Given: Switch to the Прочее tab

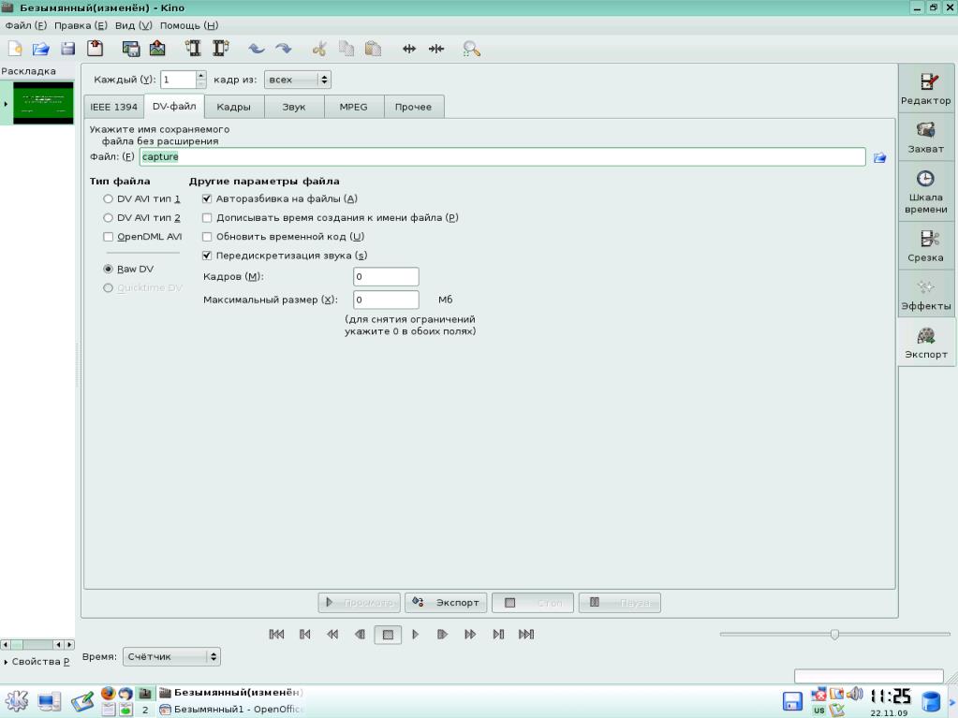Looking at the screenshot, I should click(x=413, y=107).
